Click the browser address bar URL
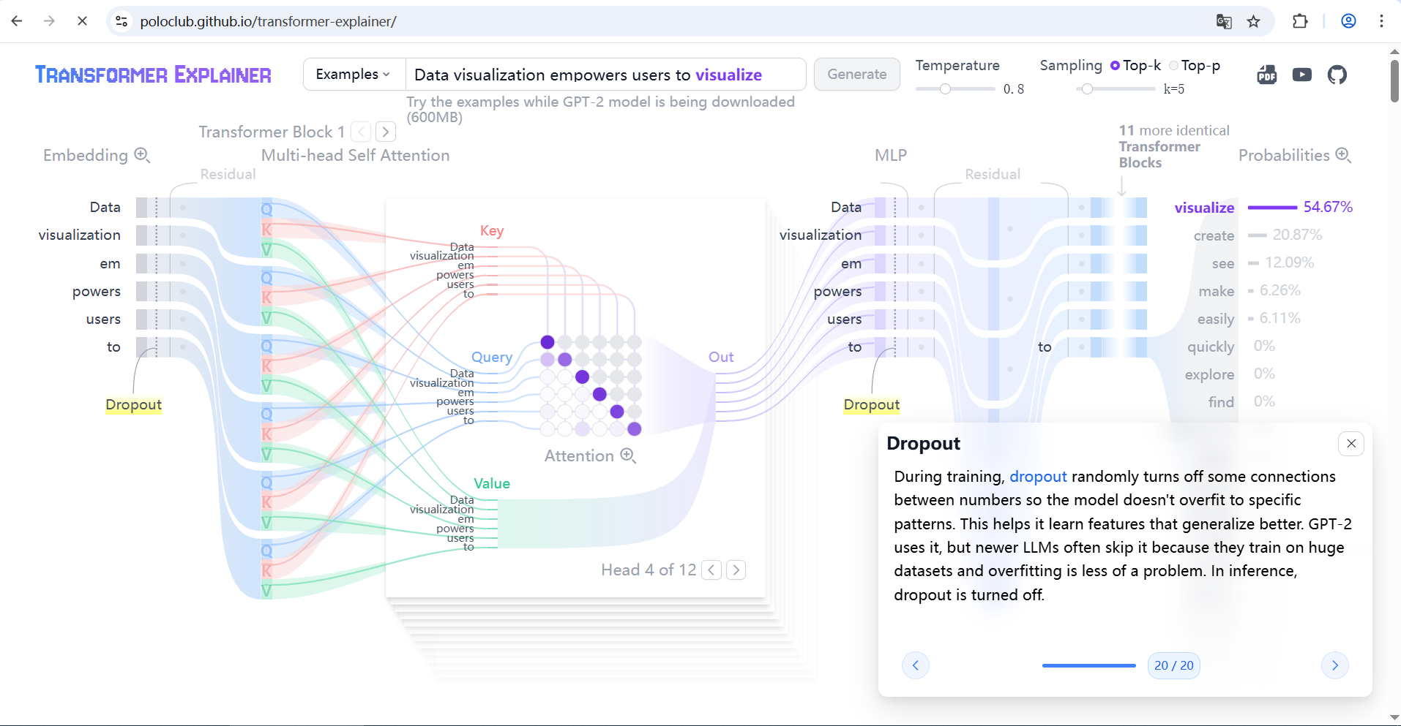The height and width of the screenshot is (726, 1401). pyautogui.click(x=268, y=21)
